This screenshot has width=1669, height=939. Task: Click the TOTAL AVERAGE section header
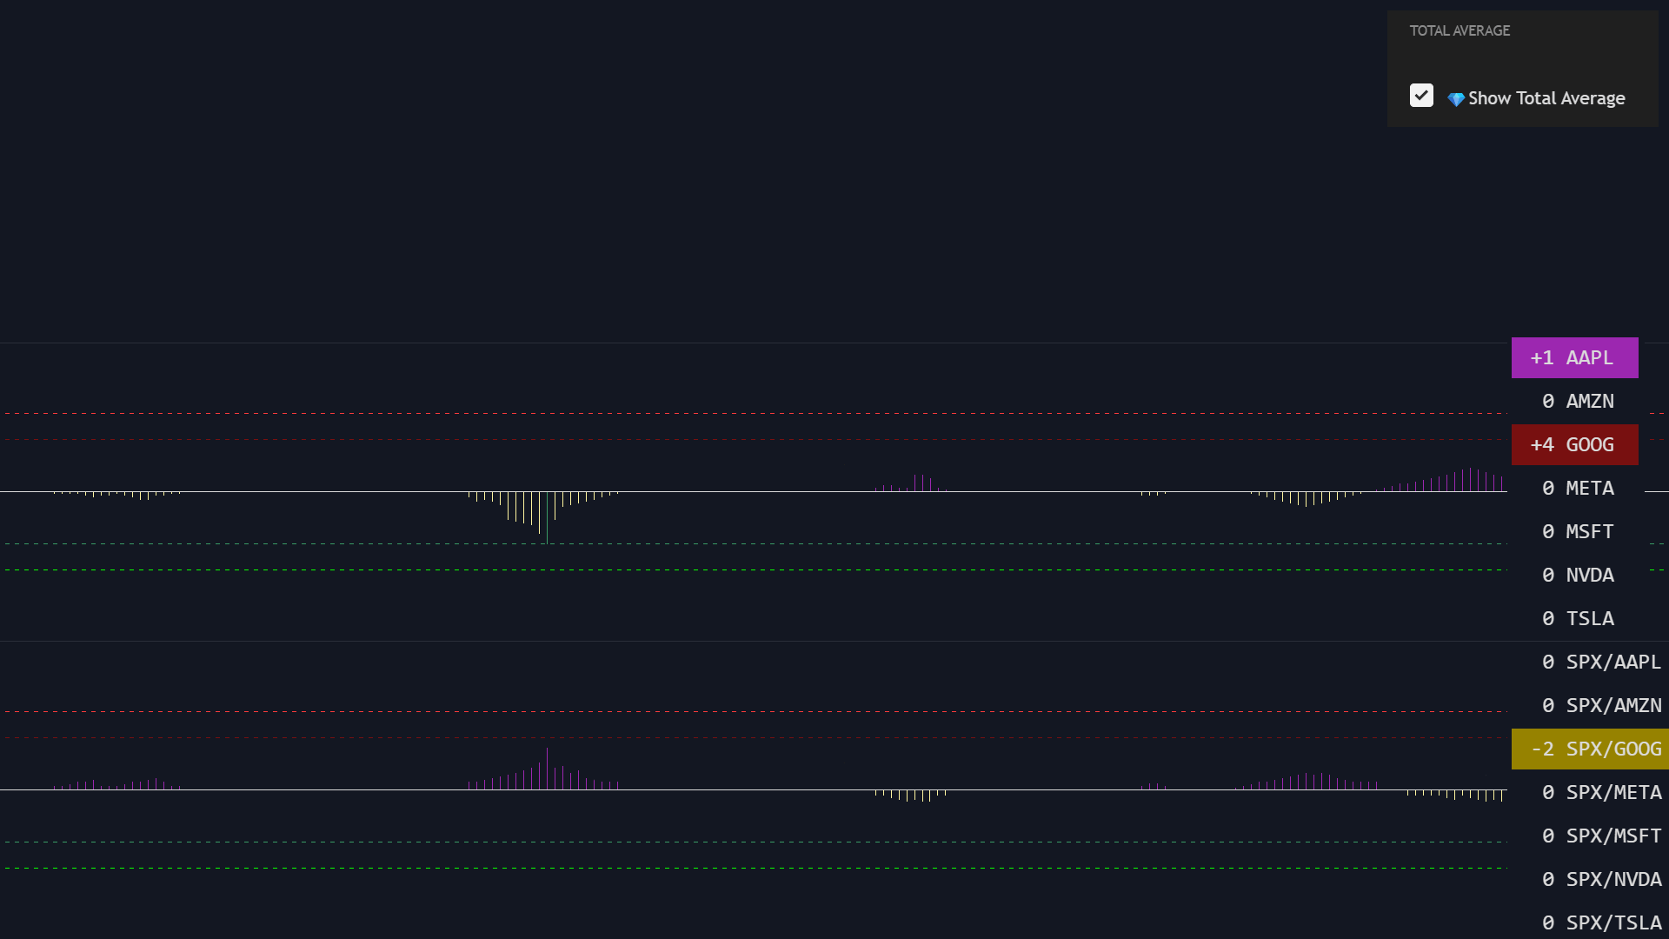tap(1460, 31)
